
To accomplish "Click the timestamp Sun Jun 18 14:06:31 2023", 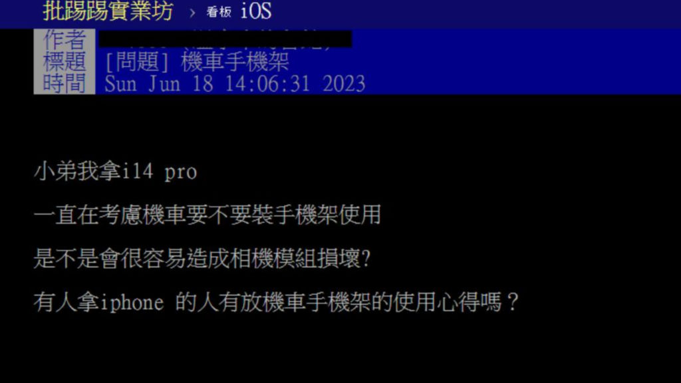I will click(x=235, y=83).
